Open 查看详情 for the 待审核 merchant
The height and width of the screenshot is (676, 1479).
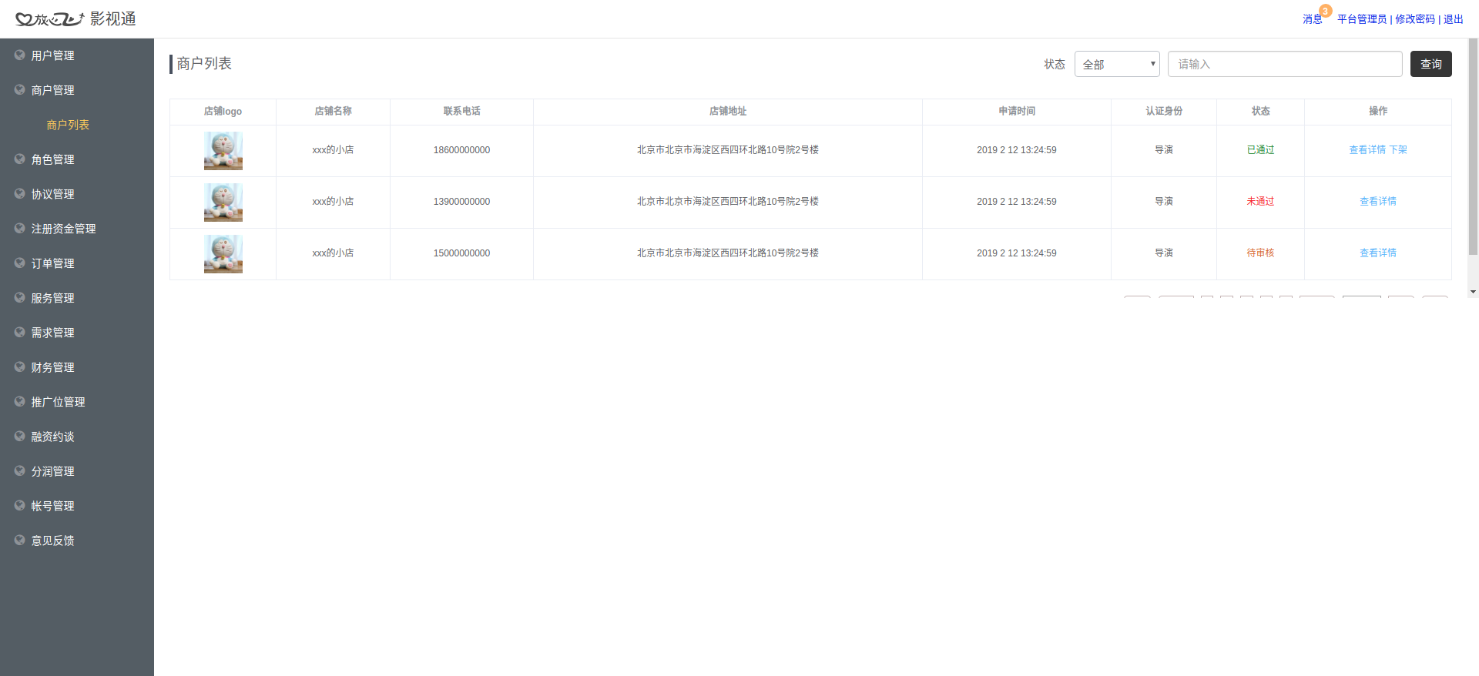[1377, 253]
